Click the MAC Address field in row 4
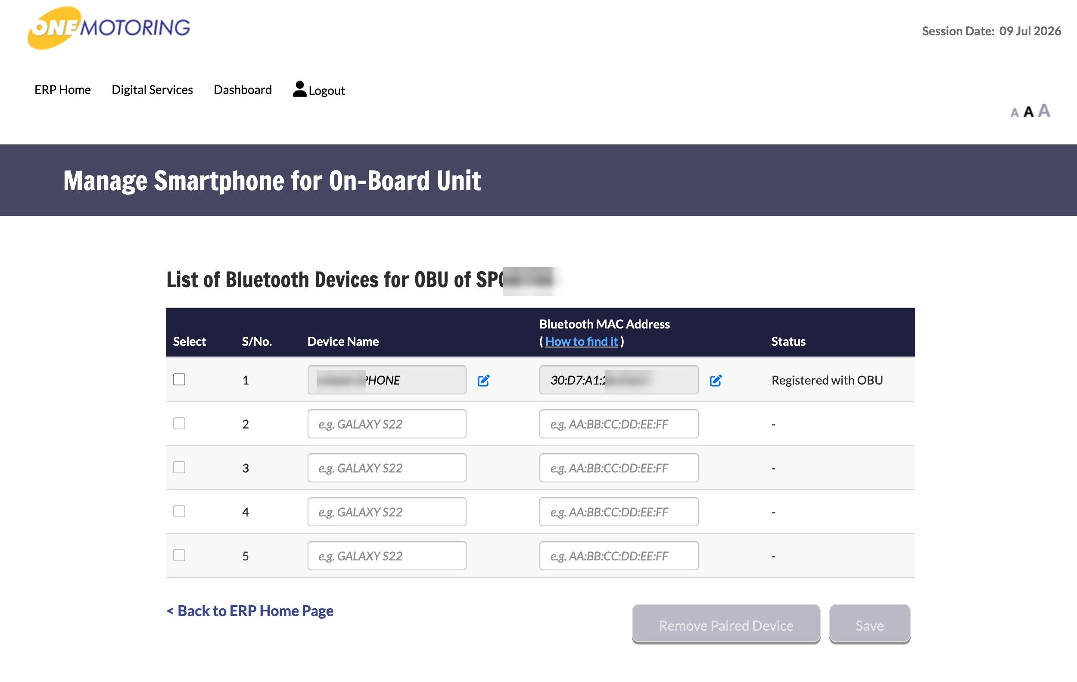 click(619, 511)
